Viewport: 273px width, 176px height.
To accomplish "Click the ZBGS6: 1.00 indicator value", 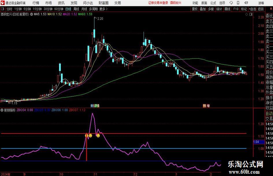I will click(60, 110).
